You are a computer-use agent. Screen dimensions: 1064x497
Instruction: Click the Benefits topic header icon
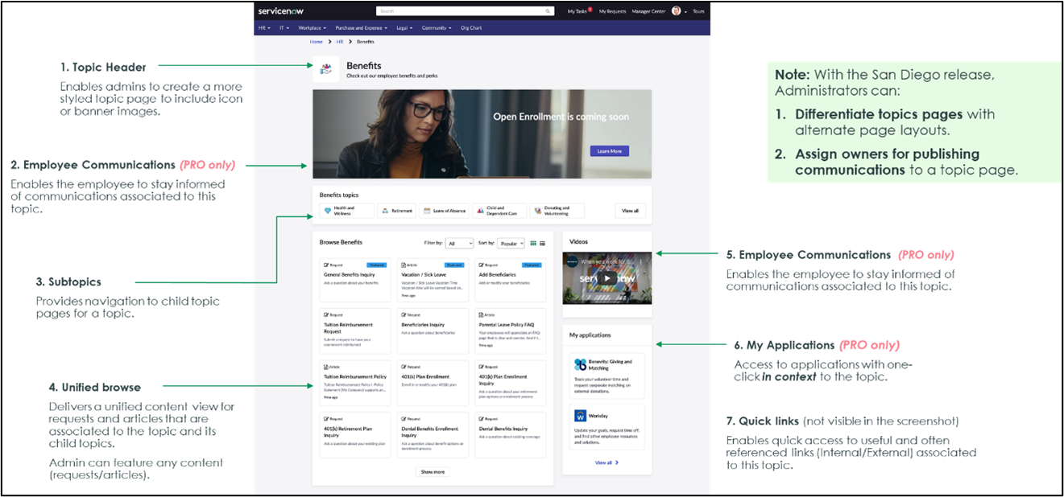tap(325, 69)
